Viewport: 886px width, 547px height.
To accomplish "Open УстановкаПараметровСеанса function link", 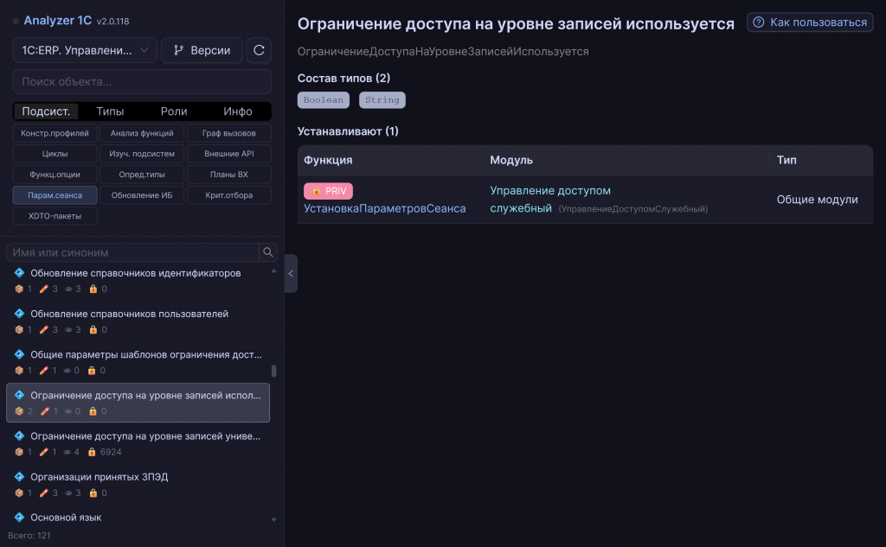I will pyautogui.click(x=385, y=208).
